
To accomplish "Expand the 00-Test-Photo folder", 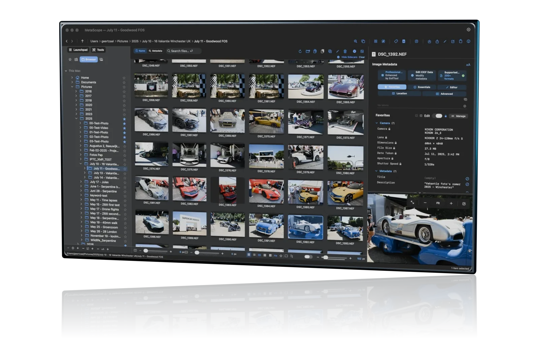I will (80, 123).
